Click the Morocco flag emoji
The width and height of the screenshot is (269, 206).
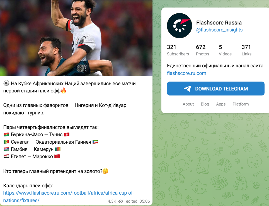(x=57, y=156)
